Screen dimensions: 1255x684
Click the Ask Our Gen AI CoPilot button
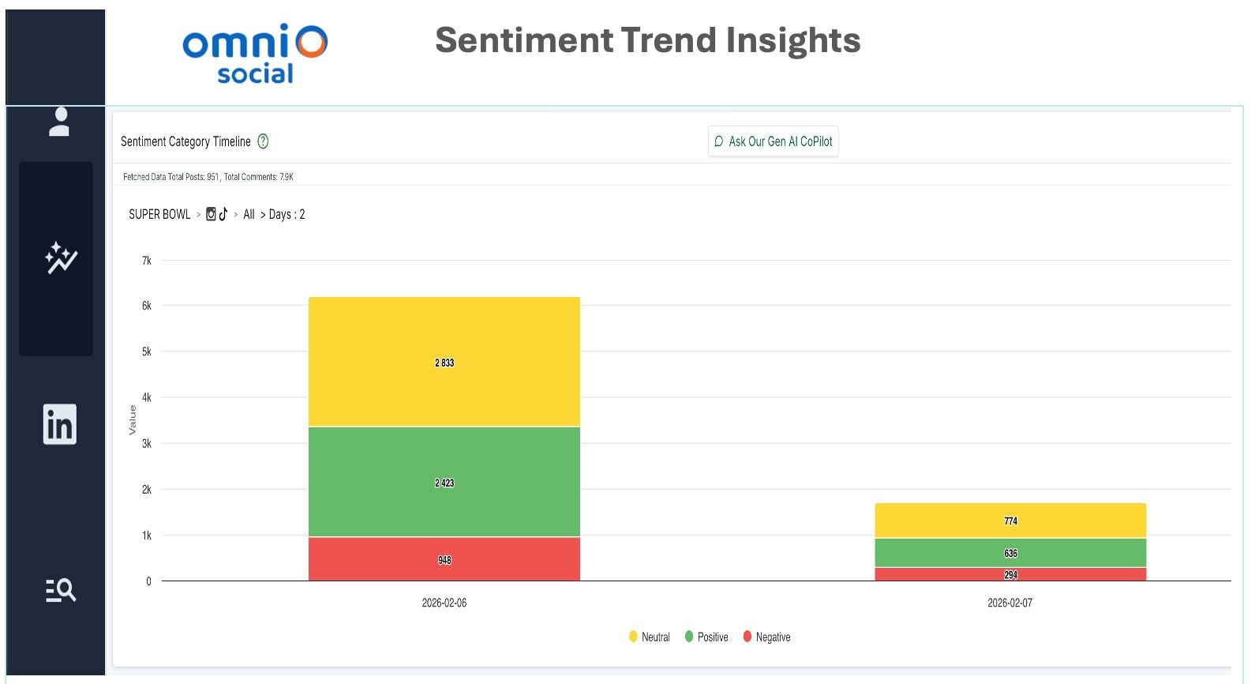click(773, 141)
